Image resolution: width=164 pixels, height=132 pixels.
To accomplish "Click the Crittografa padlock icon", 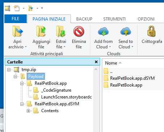I will tap(151, 31).
